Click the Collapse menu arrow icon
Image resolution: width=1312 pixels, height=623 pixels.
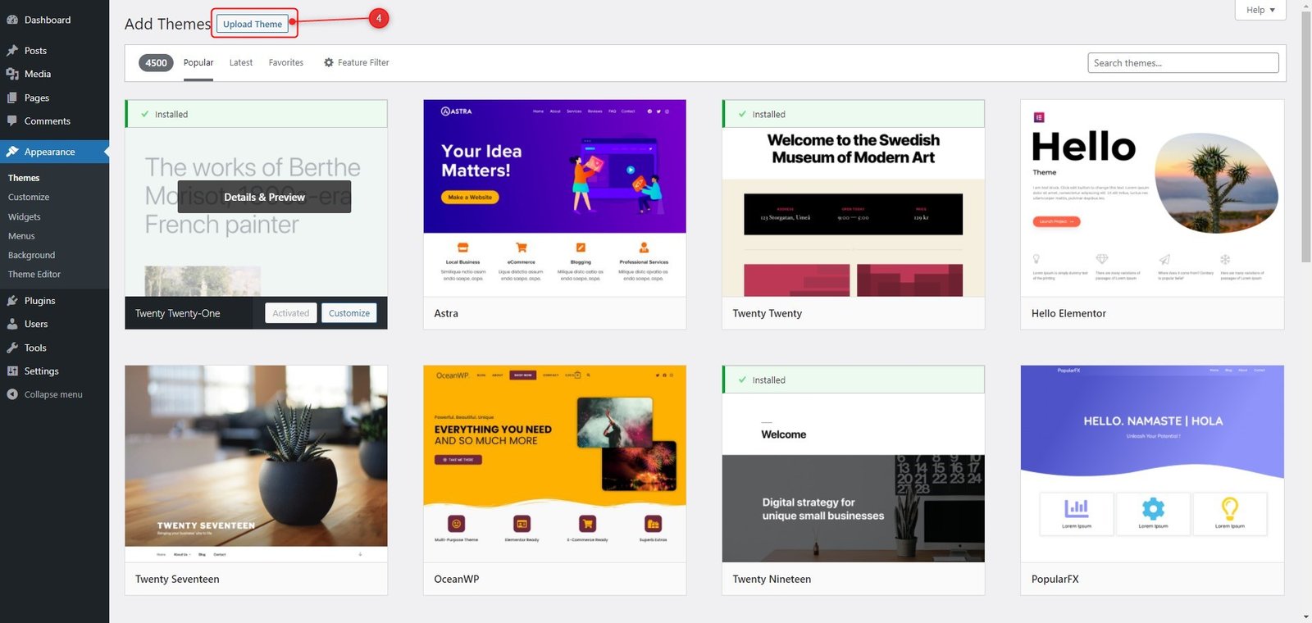(12, 394)
